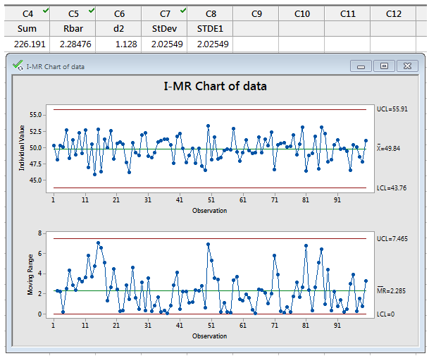Viewport: 429px width, 356px height.
Task: Select the cell containing 226.191
Action: pos(27,44)
